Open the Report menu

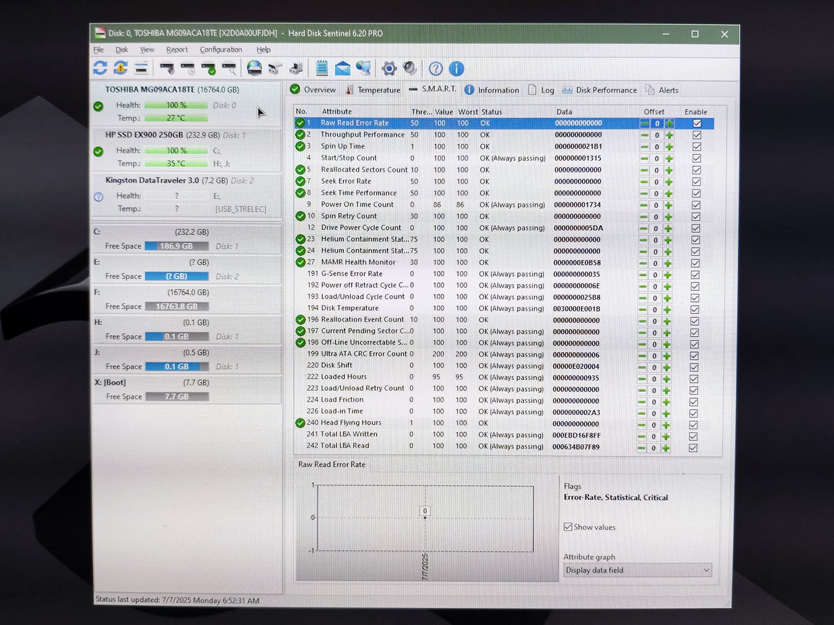point(177,50)
